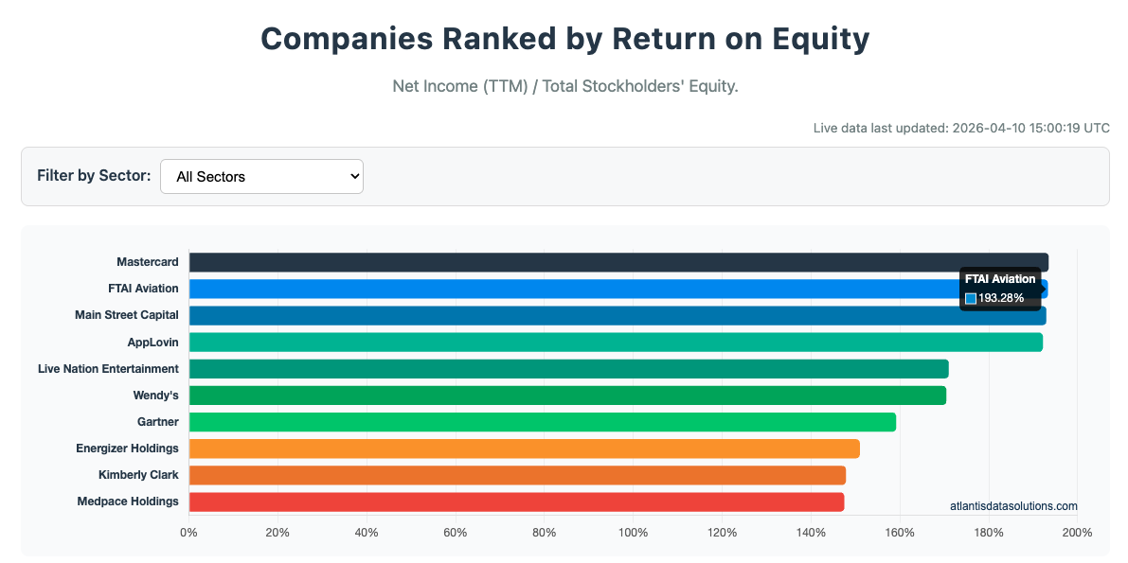
Task: Click the Energizer Holdings orange bar
Action: [521, 448]
